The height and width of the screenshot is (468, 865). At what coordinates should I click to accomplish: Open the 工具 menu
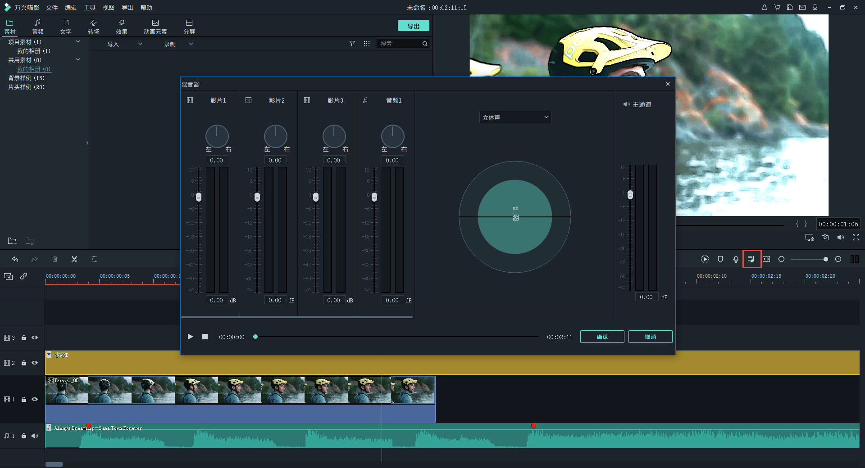tap(90, 8)
